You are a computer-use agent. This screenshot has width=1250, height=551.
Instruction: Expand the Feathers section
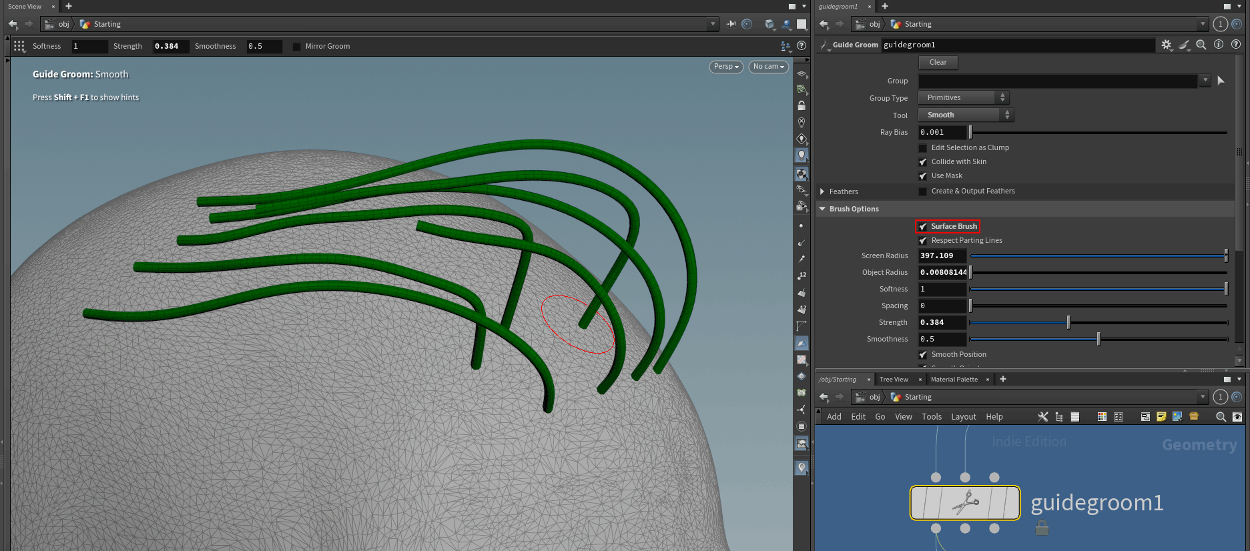822,191
